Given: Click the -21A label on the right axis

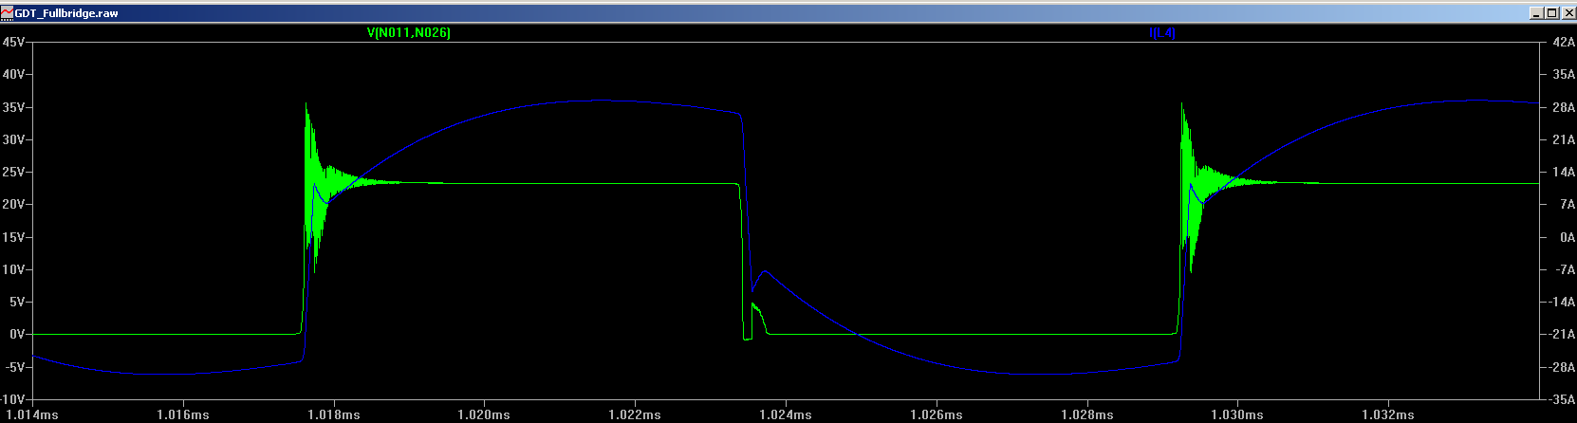Looking at the screenshot, I should [x=1562, y=334].
